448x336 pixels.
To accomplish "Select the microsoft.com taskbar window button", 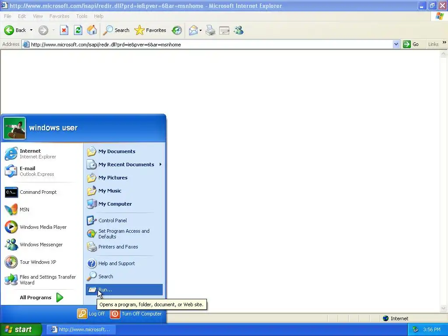I will point(81,329).
